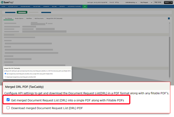The width and height of the screenshot is (174, 117).
Task: Switch to the Add Documents tab
Action: pos(39,18)
